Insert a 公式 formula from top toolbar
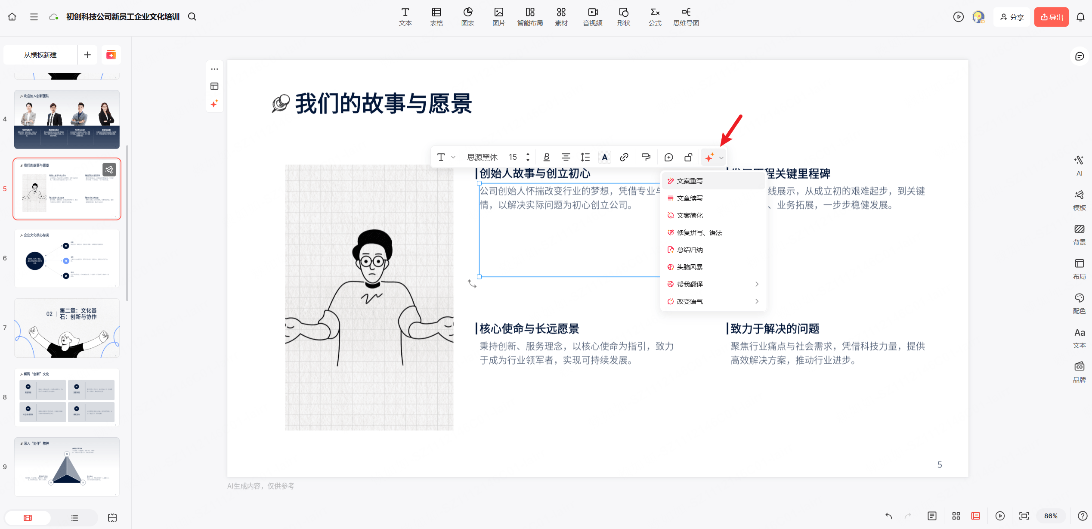The image size is (1092, 529). [x=655, y=16]
